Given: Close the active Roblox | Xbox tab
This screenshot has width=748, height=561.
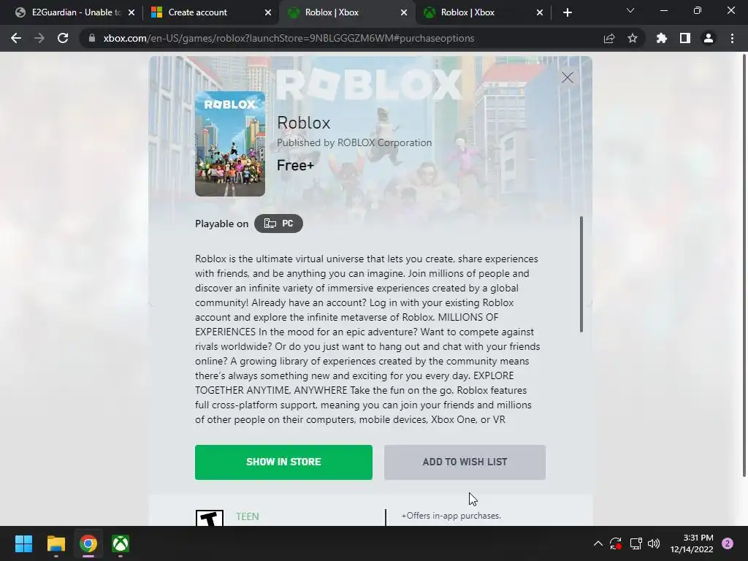Looking at the screenshot, I should (x=404, y=12).
